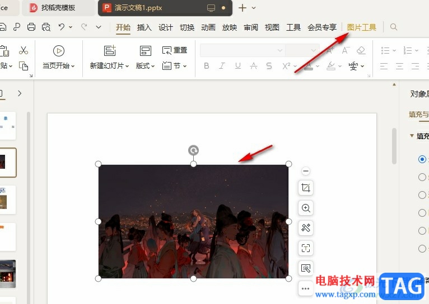Click the undo arrow icon
Screen dimensions: 429x304
click(62, 27)
